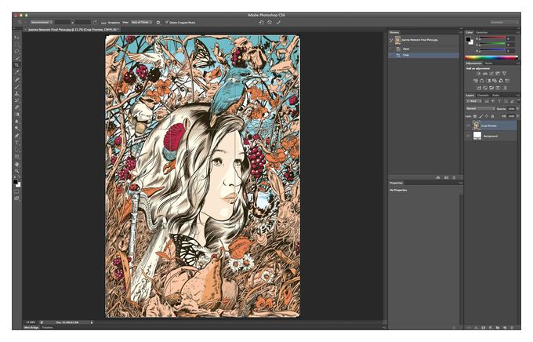Select the Blur tool
This screenshot has width=533, height=342.
[16, 122]
